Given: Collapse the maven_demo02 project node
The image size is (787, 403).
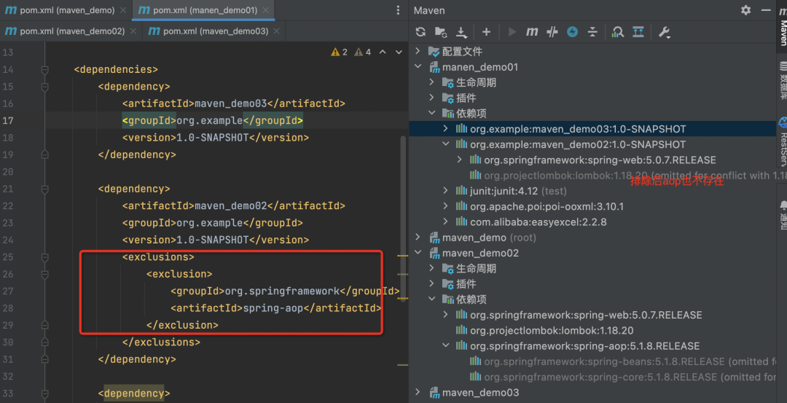Looking at the screenshot, I should tap(417, 253).
